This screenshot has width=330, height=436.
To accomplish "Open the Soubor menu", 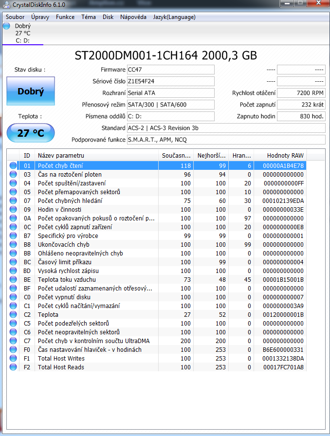I will click(x=15, y=17).
